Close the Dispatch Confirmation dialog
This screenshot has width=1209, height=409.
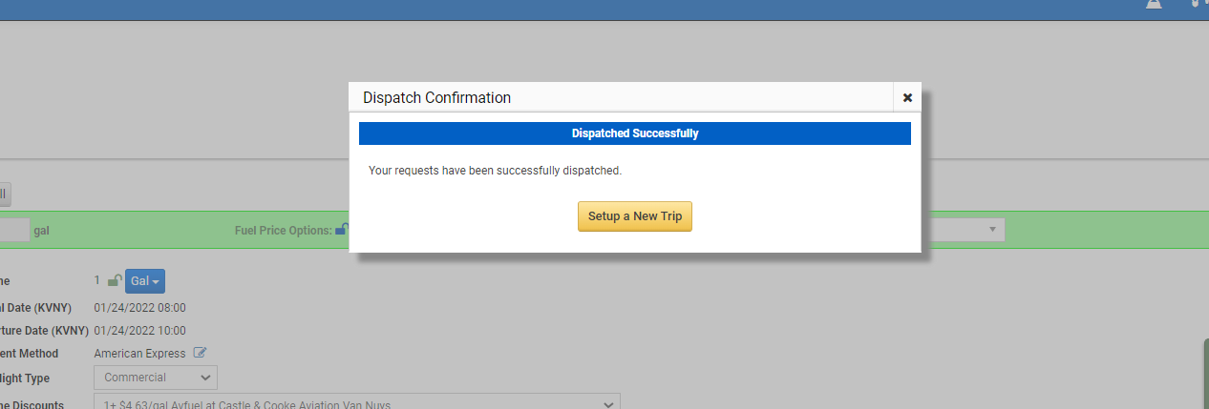pyautogui.click(x=907, y=97)
